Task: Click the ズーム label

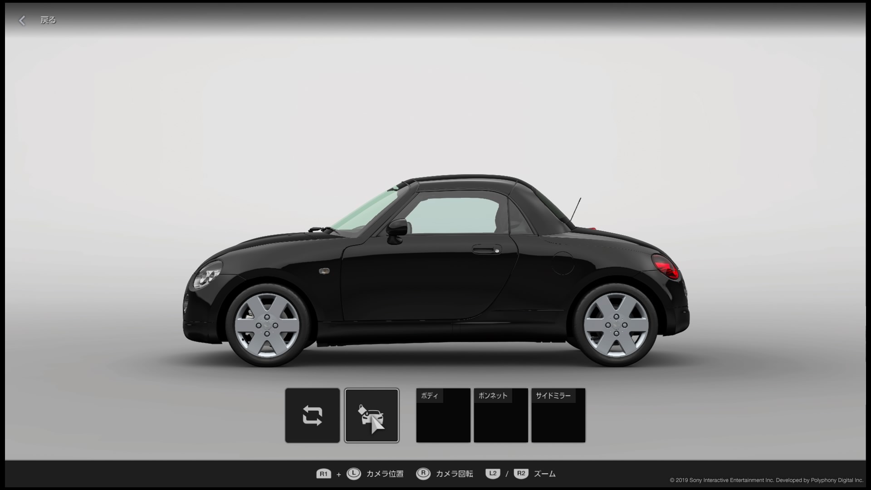Action: [x=544, y=474]
